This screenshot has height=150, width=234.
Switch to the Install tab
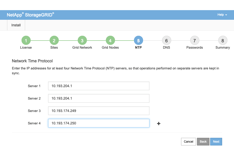point(16,25)
